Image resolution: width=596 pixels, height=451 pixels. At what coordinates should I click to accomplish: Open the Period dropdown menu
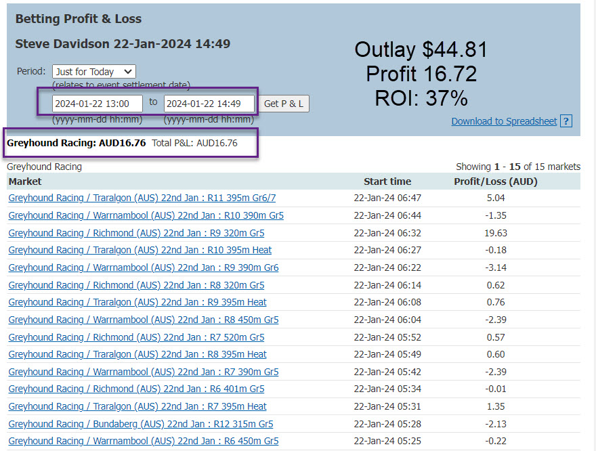tap(93, 72)
